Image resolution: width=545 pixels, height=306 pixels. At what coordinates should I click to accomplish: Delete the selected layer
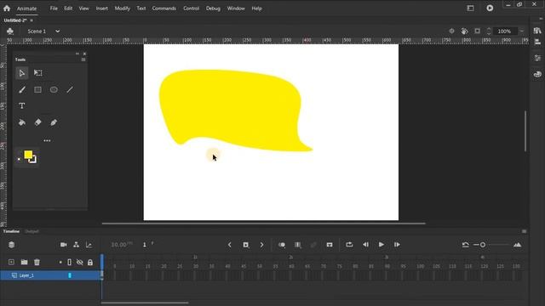37,262
